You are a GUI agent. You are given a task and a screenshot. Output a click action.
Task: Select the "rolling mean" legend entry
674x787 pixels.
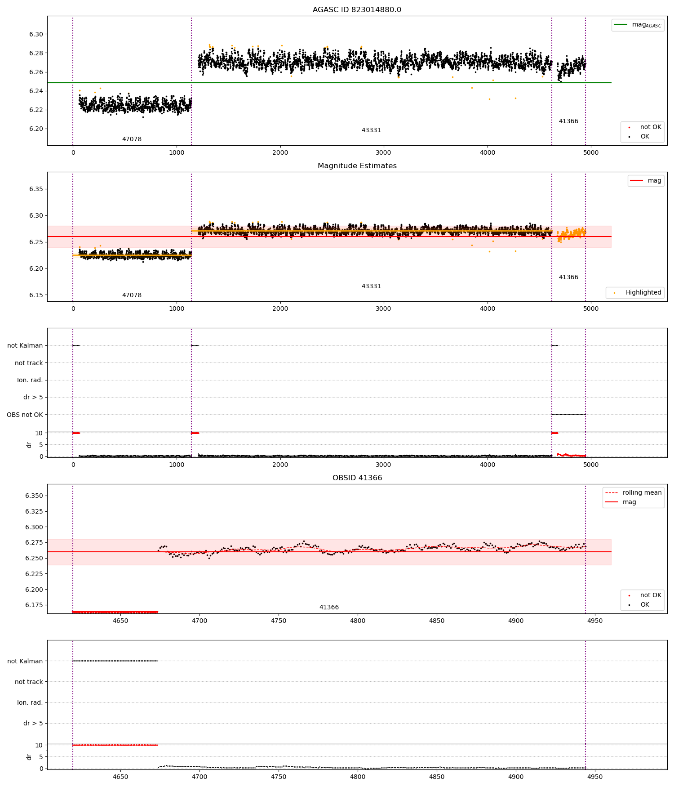[633, 493]
